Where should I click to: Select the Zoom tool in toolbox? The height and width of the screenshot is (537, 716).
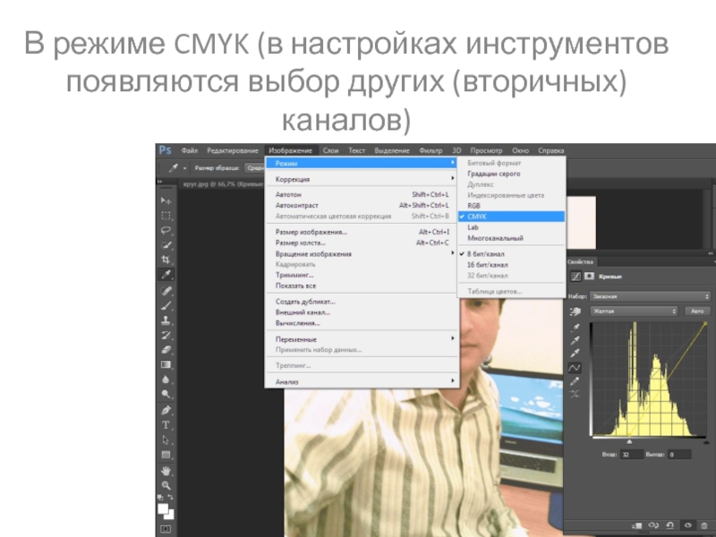pos(166,485)
